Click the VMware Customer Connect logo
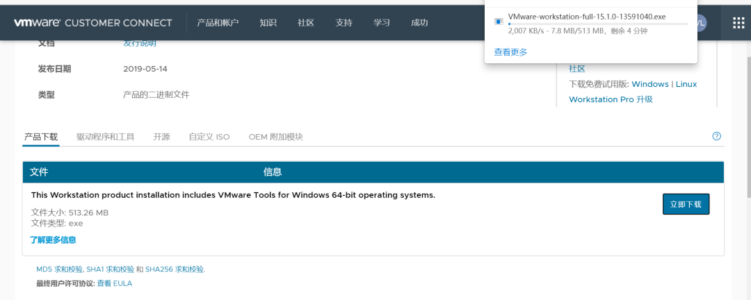 coord(93,22)
